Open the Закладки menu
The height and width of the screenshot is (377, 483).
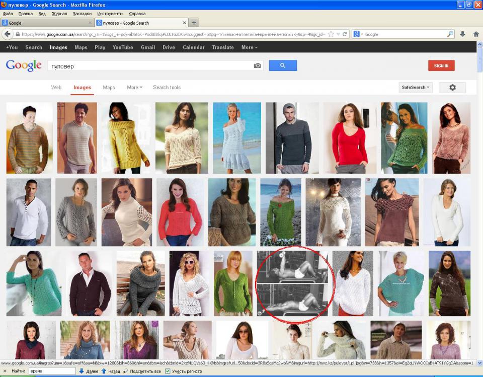pos(82,14)
